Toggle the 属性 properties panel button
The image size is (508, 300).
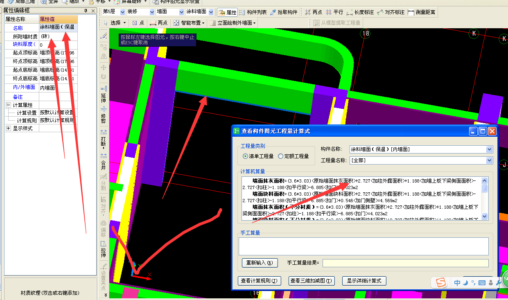coord(227,12)
